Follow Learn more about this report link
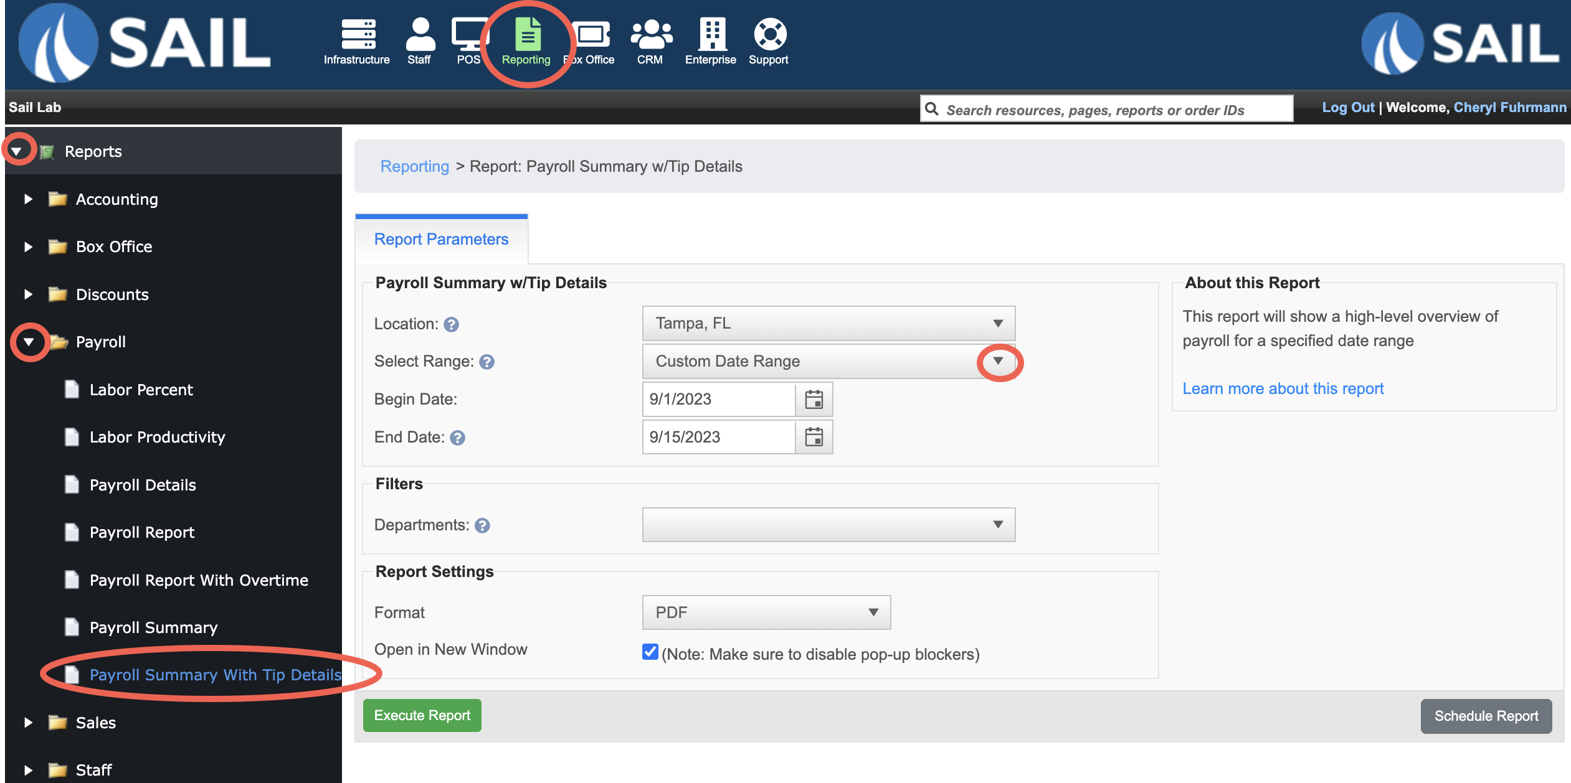This screenshot has height=783, width=1571. [x=1283, y=389]
